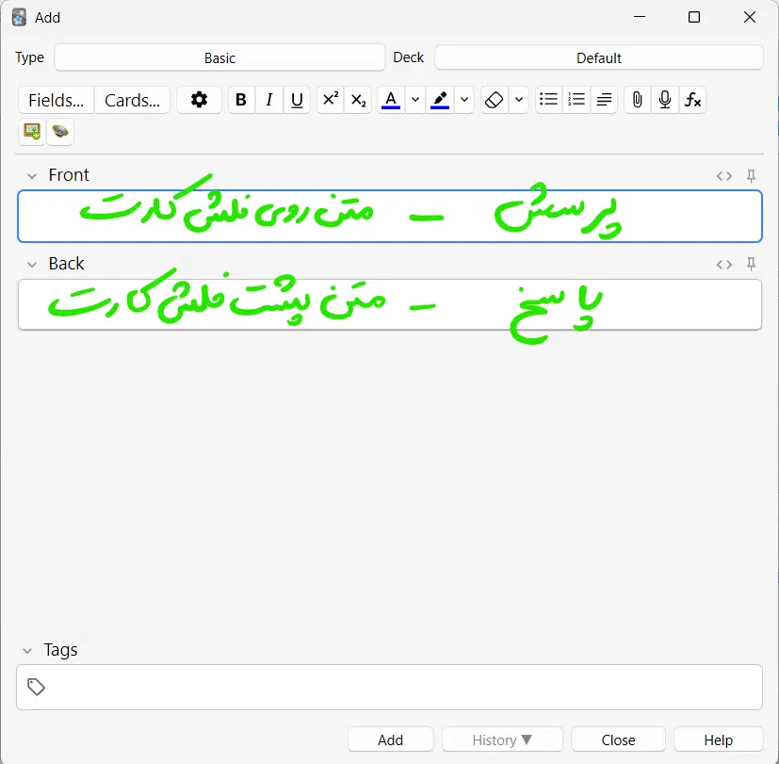Choose note type Basic
This screenshot has height=764, width=779.
(219, 57)
